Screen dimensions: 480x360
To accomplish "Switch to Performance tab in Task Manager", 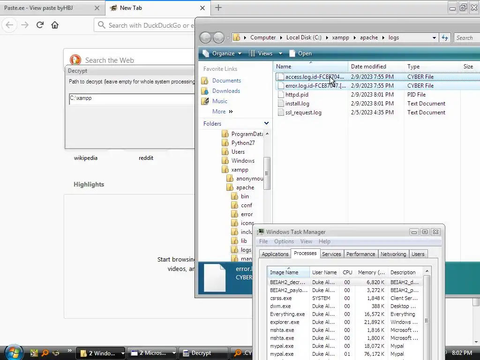I will point(360,254).
